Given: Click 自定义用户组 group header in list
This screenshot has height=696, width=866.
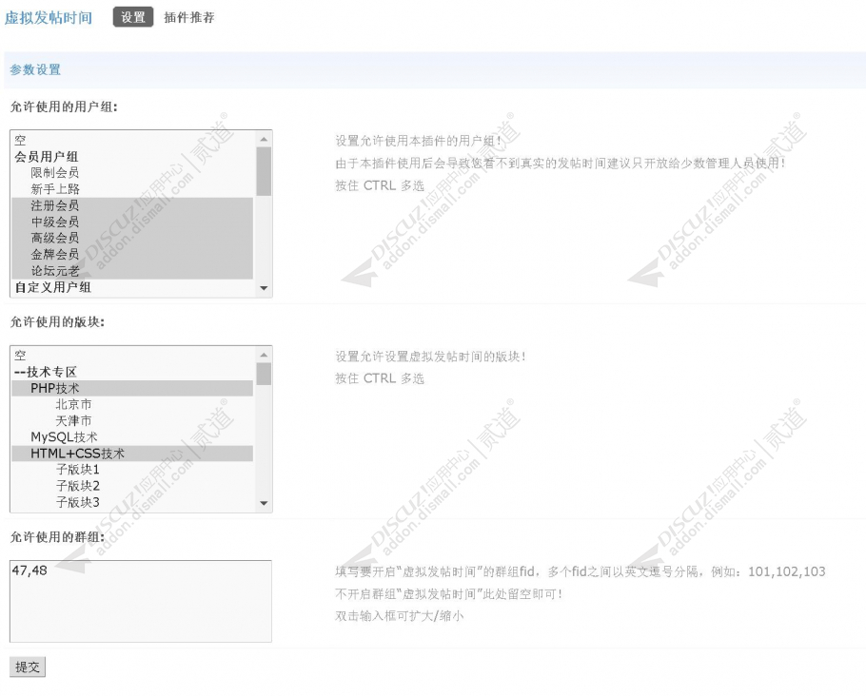Looking at the screenshot, I should (132, 287).
